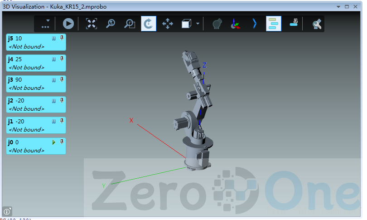Viewport: 367px width, 220px height.
Task: Click <Not bound> under j1
Action: click(x=26, y=130)
